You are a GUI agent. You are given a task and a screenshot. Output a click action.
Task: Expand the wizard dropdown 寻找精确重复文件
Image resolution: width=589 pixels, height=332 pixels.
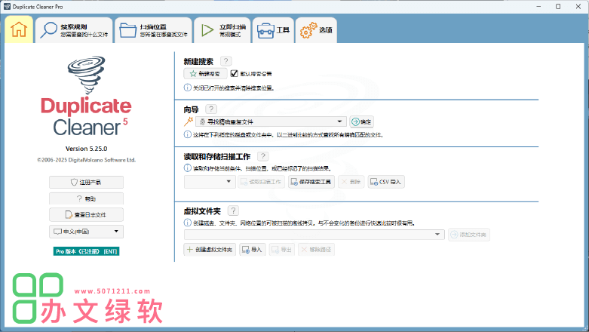[x=271, y=121]
